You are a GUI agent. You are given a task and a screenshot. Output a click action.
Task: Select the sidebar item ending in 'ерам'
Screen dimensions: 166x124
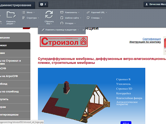point(15,107)
